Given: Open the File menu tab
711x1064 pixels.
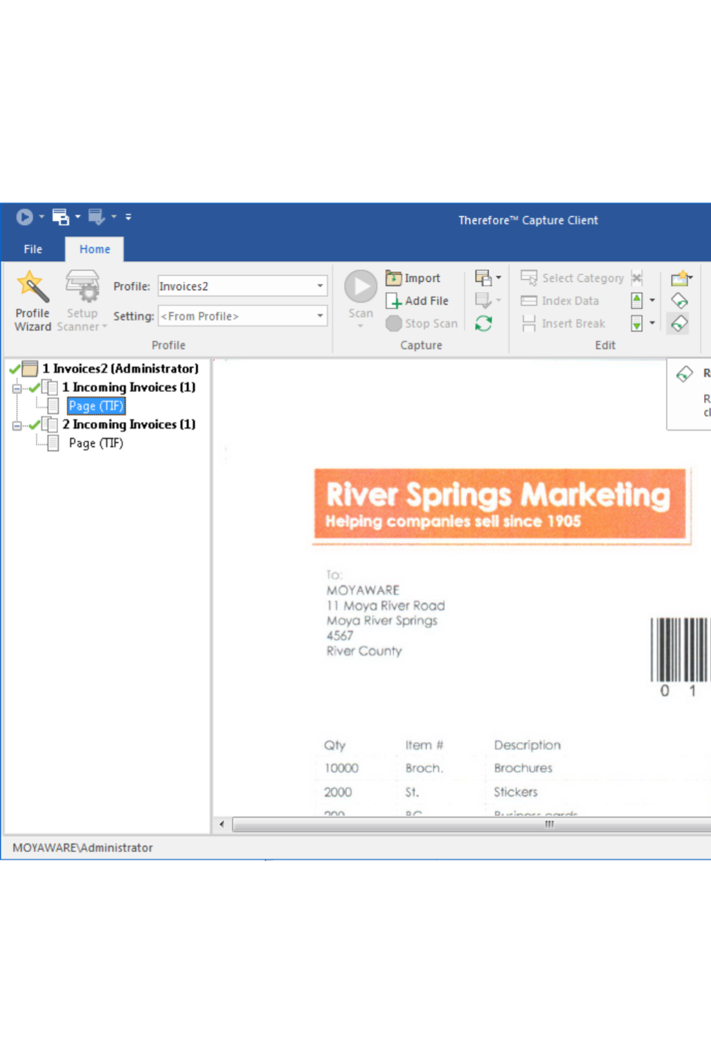Looking at the screenshot, I should [33, 249].
